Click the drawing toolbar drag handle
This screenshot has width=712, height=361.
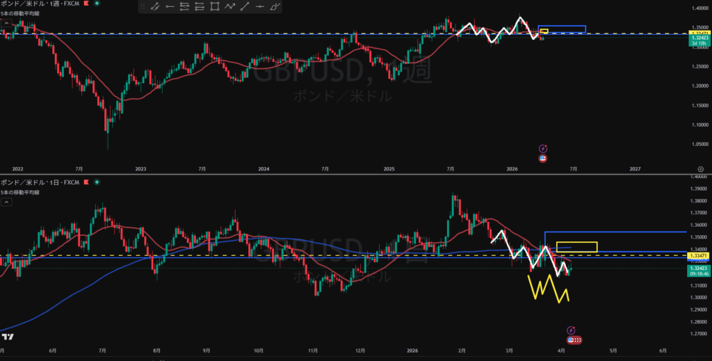click(142, 7)
